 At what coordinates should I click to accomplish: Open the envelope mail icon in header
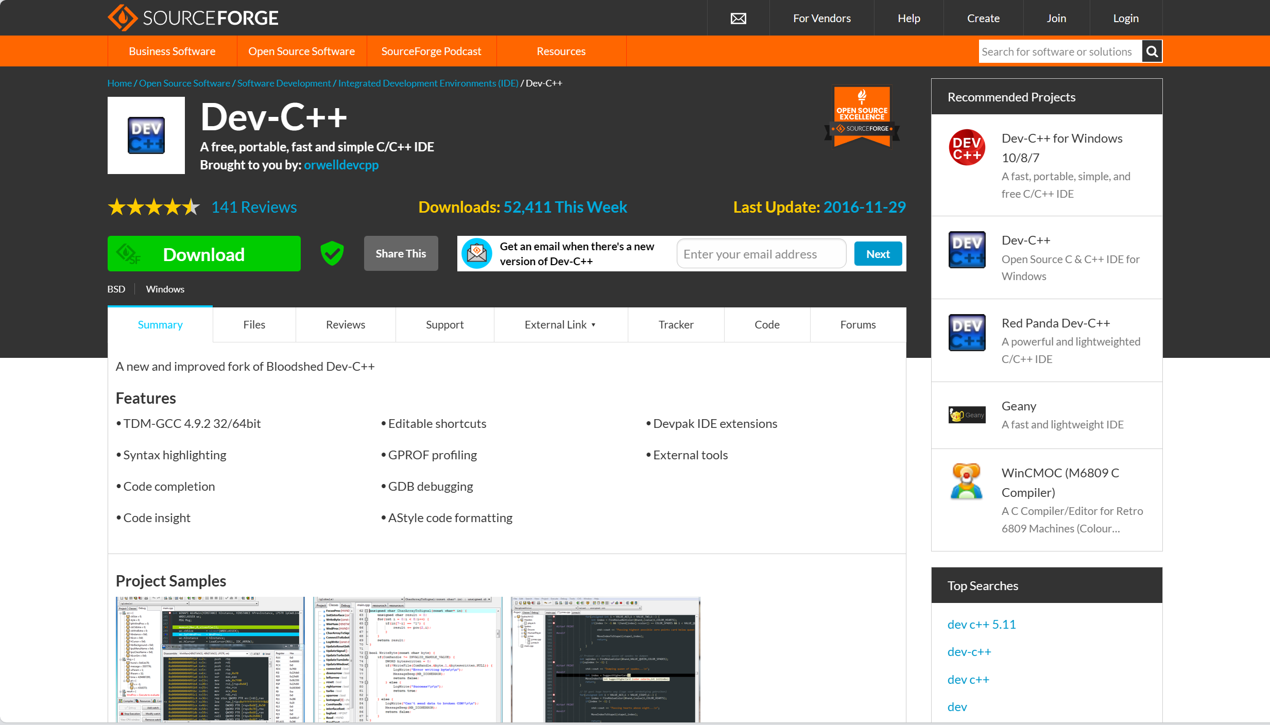click(x=738, y=19)
